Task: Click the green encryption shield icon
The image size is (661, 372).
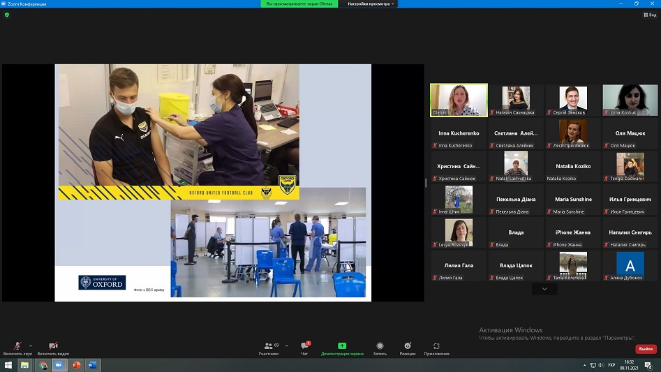Action: 7,14
